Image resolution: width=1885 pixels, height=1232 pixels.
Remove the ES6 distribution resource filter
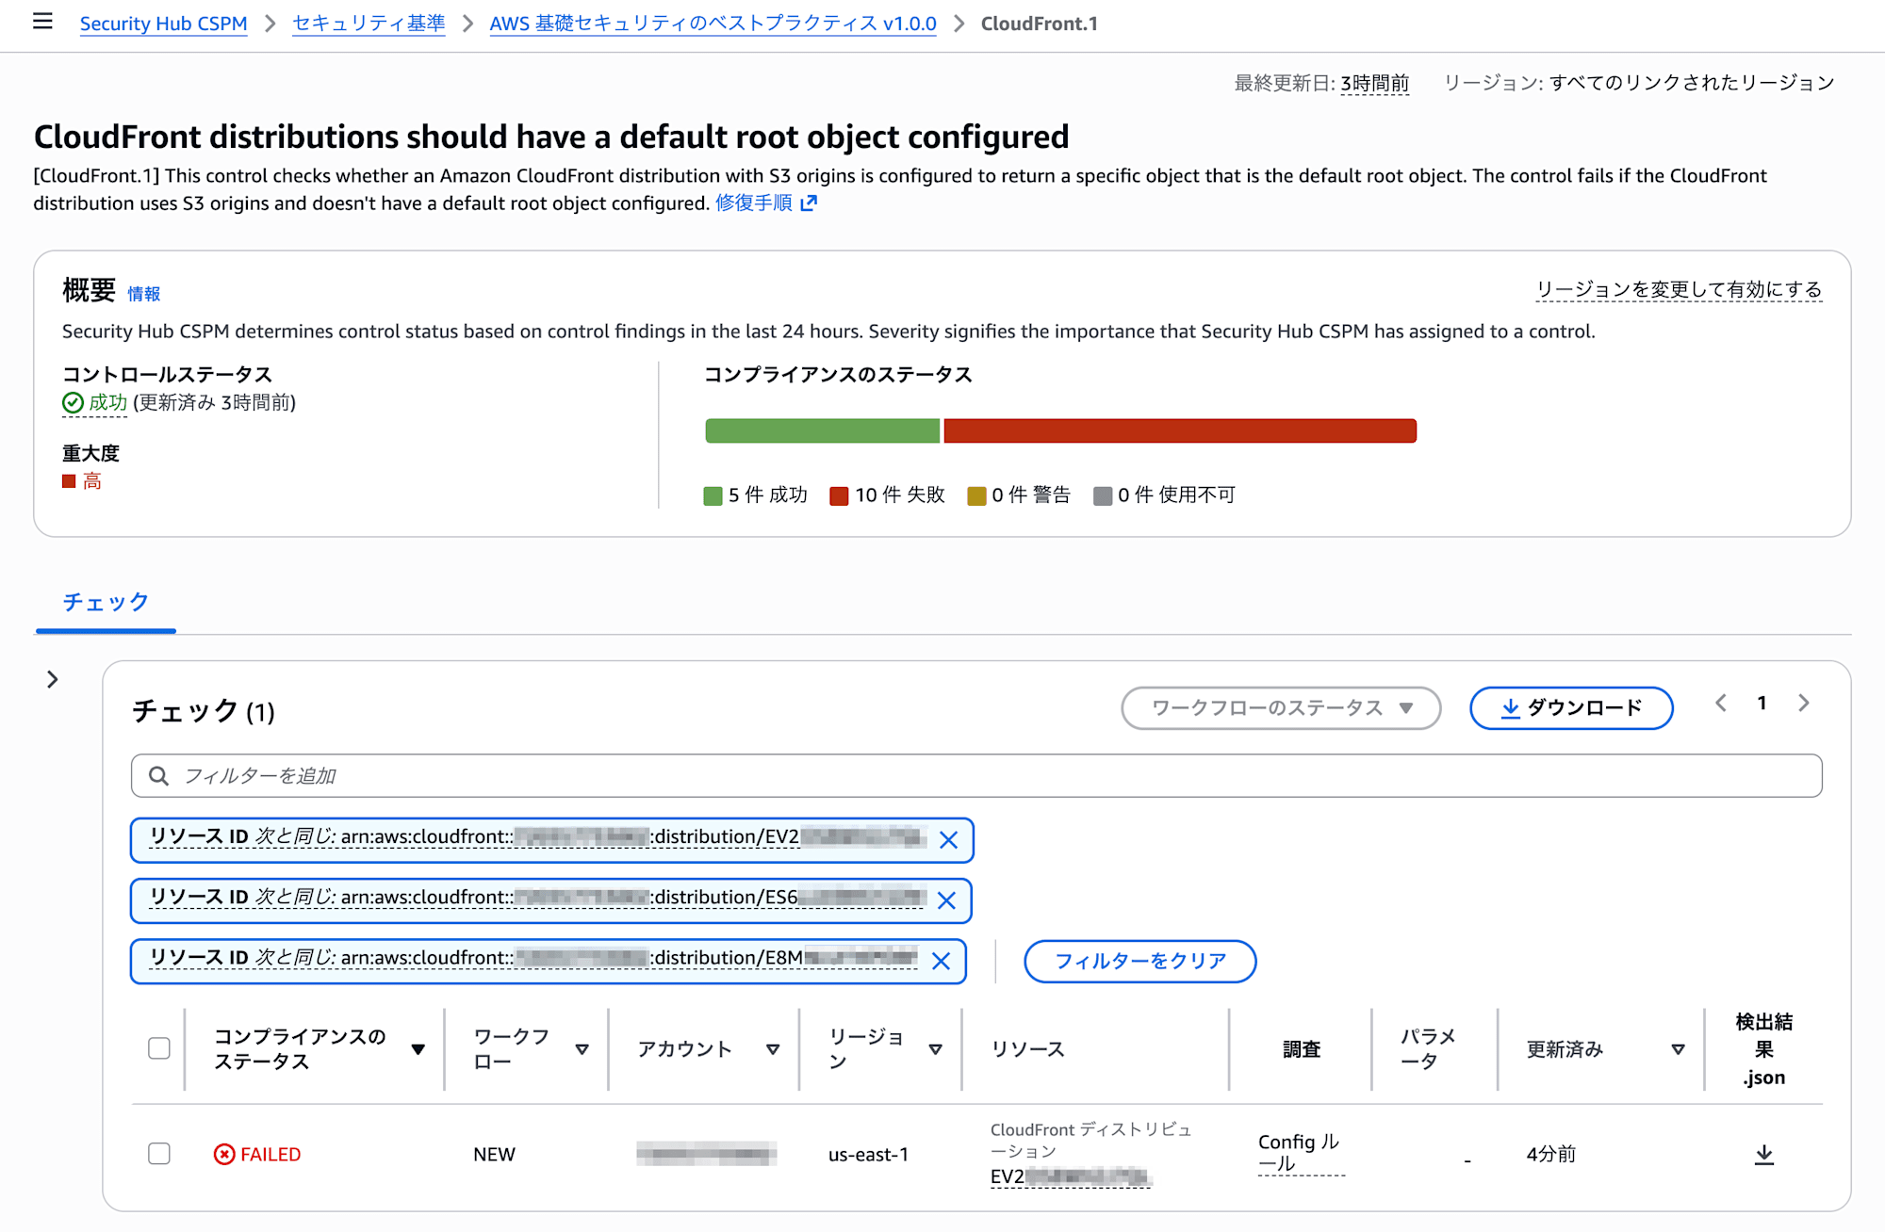946,900
